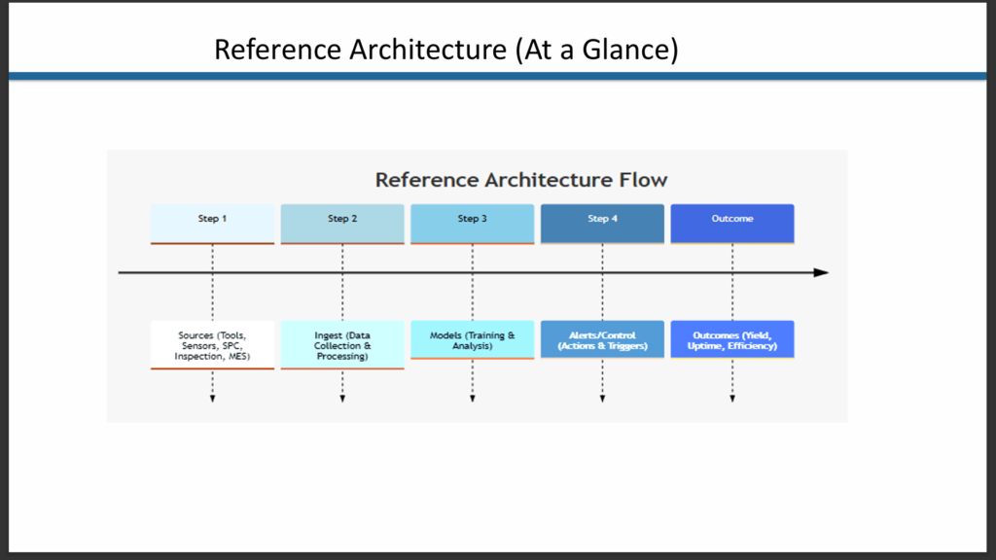Select the Step 2 header box
This screenshot has height=560, width=996.
pyautogui.click(x=342, y=224)
